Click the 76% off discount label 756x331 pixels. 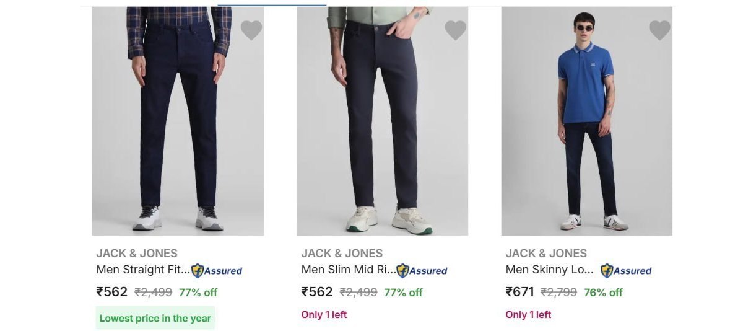pyautogui.click(x=603, y=293)
